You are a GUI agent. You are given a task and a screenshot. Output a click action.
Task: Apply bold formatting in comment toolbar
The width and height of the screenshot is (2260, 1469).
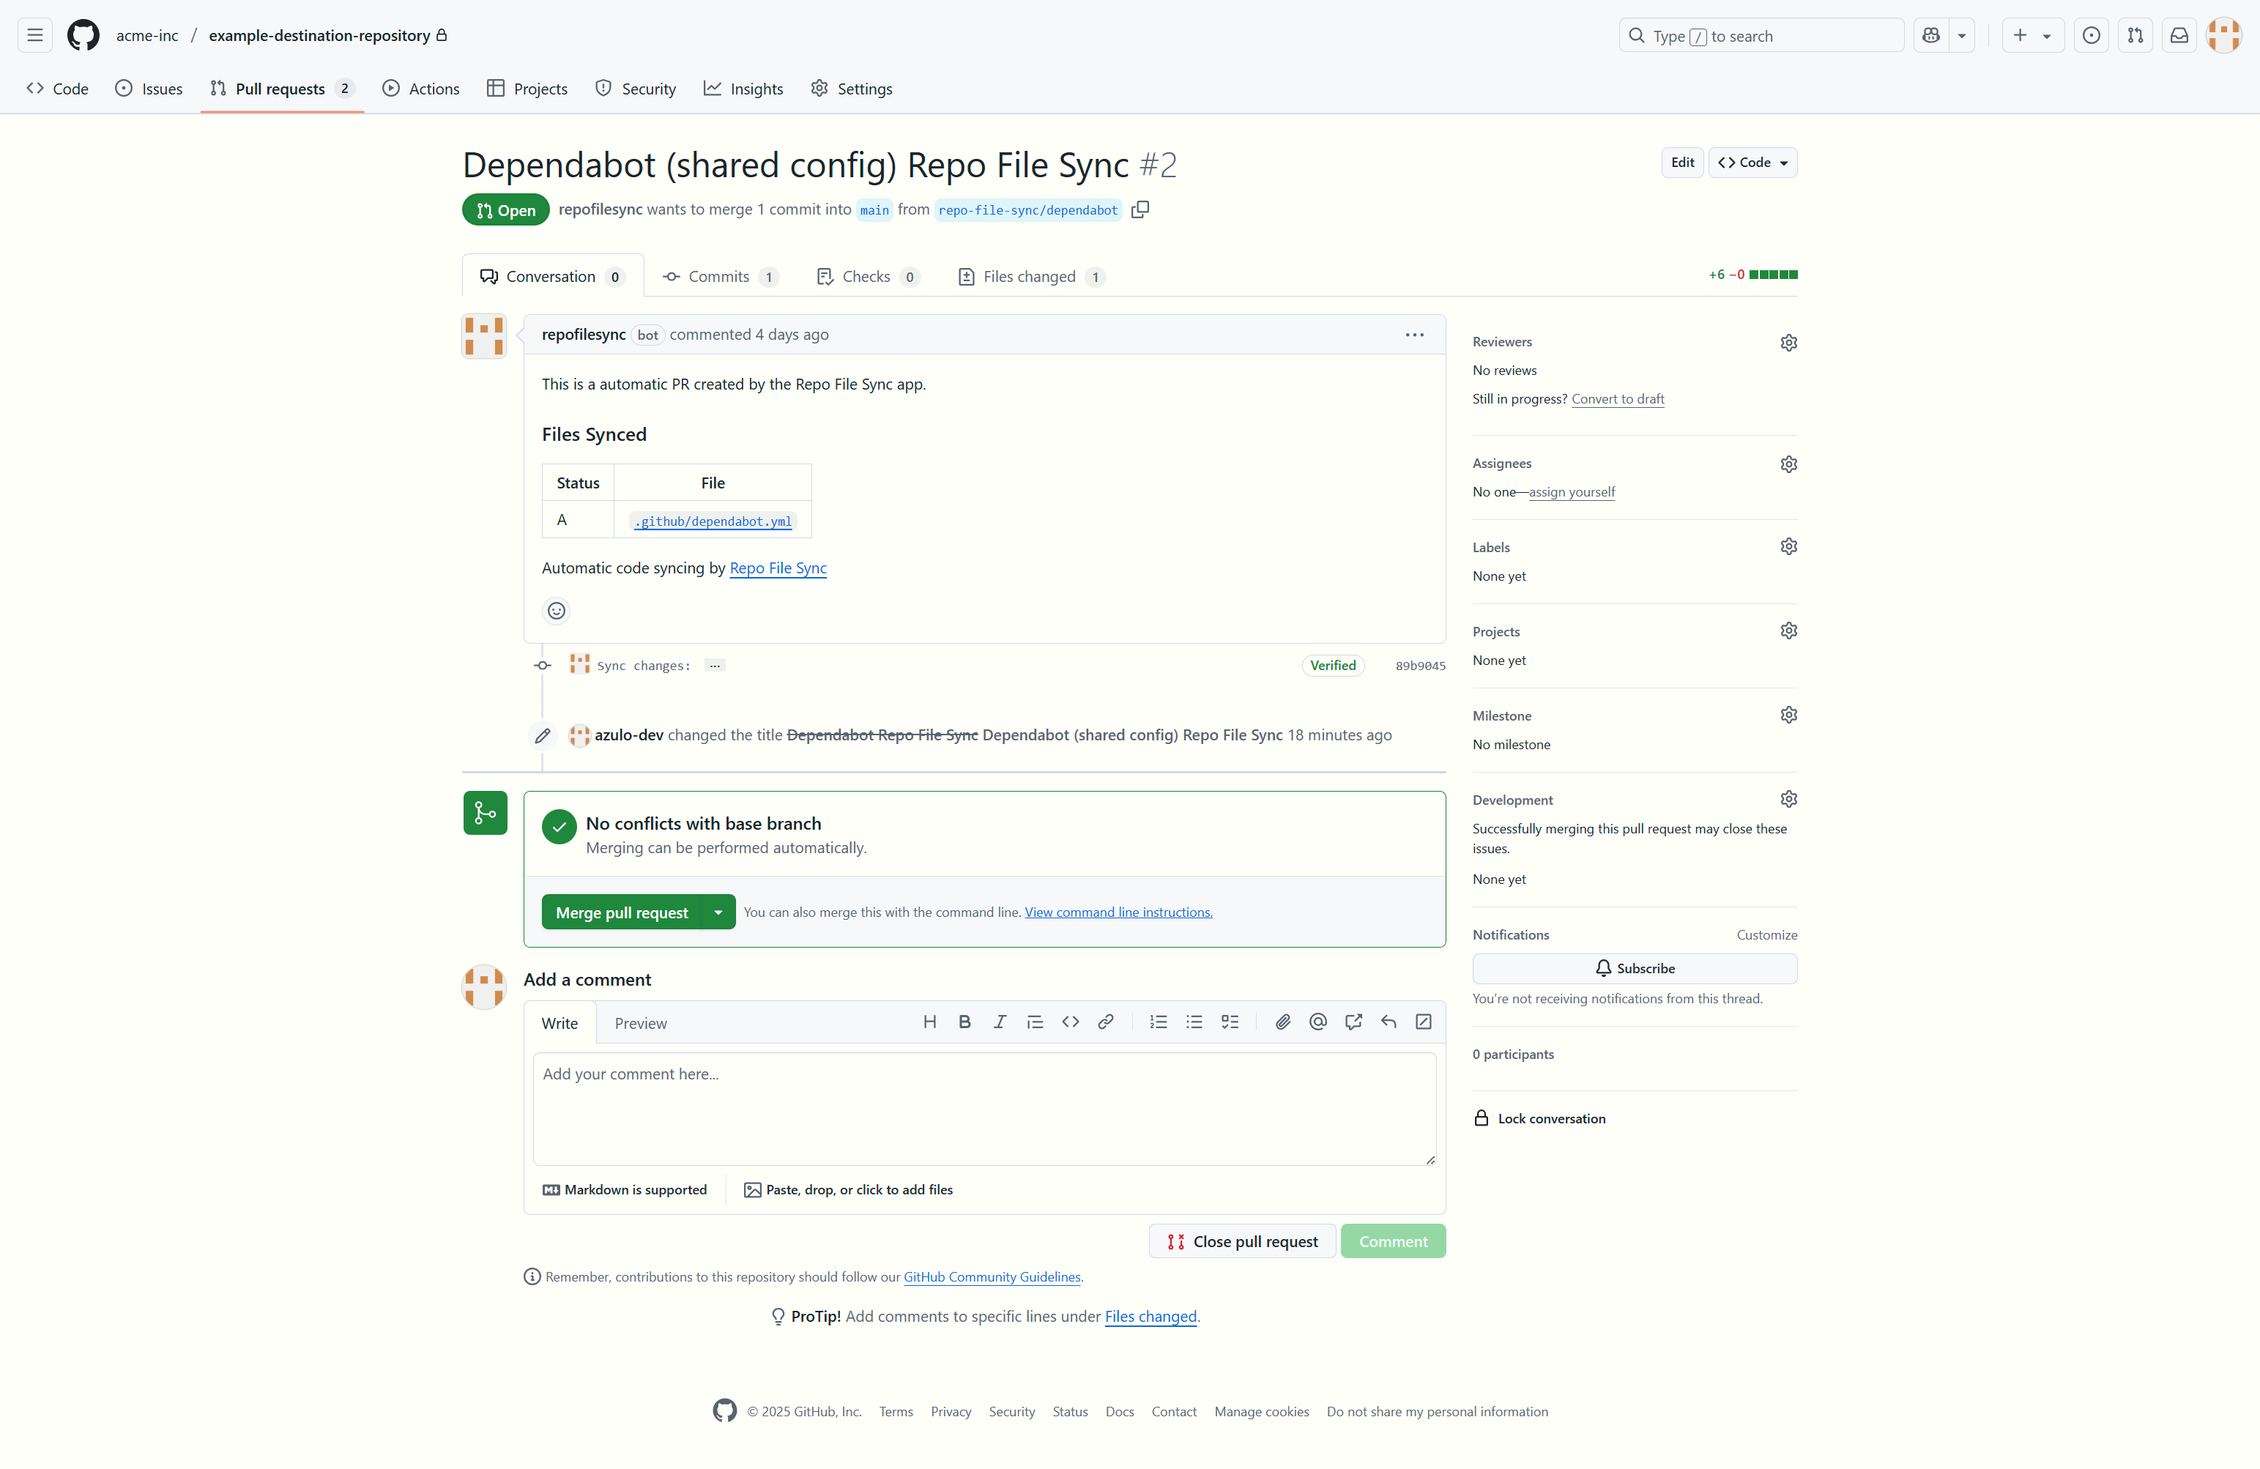[964, 1022]
